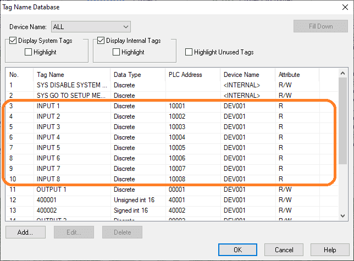Open the Device Name dropdown showing ALL
Viewport: 354px width, 261px height.
91,27
